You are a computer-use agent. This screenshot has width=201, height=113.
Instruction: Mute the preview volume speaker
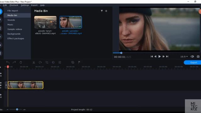pyautogui.click(x=192, y=56)
